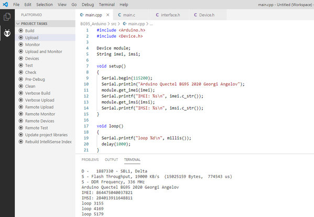Open the src breadcrumb folder dropdown
This screenshot has height=217, width=314.
(114, 24)
